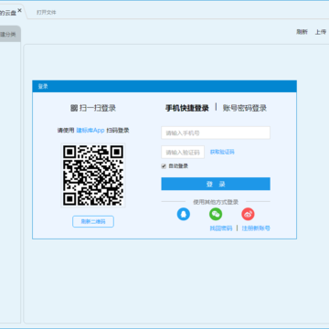Click 刷新 in the top toolbar
329x329 pixels.
pos(302,32)
